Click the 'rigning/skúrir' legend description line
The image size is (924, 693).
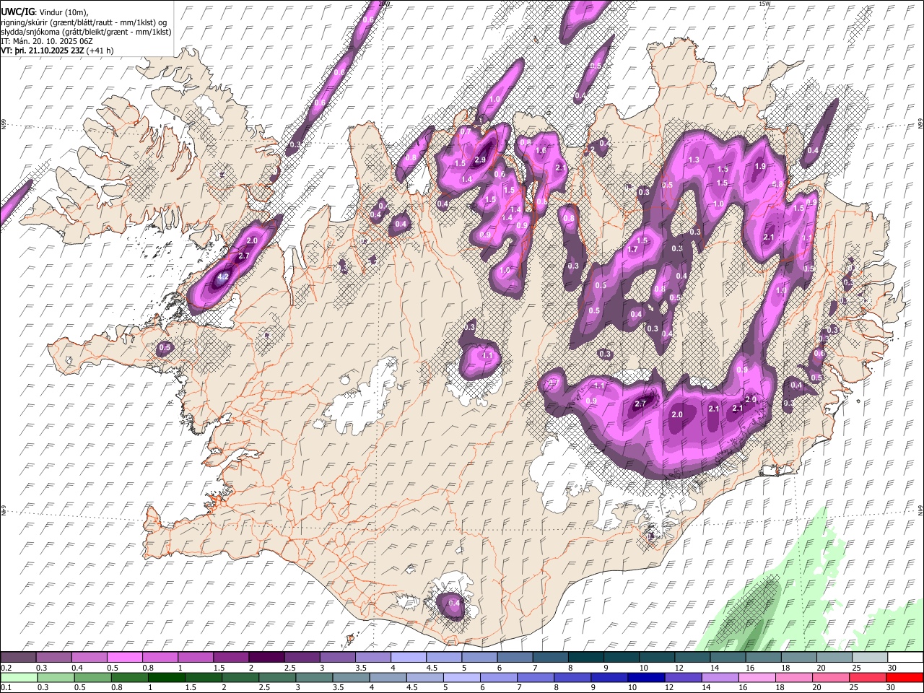[84, 22]
